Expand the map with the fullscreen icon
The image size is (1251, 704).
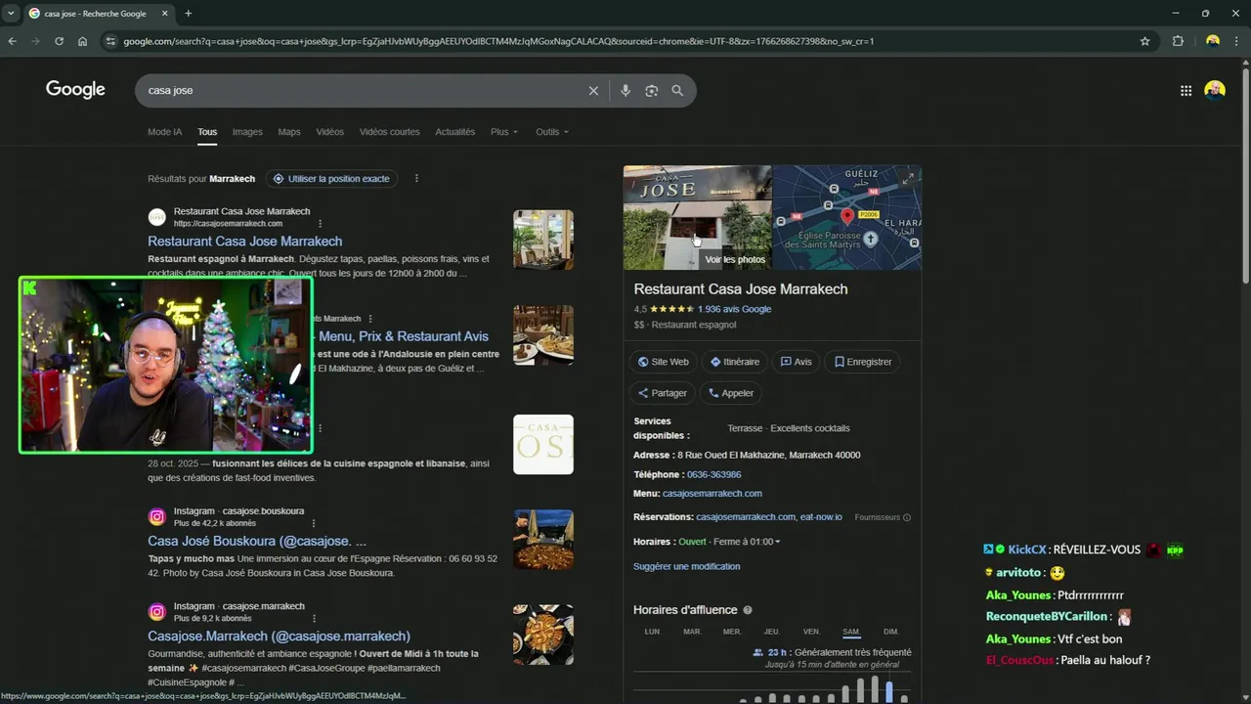(908, 179)
